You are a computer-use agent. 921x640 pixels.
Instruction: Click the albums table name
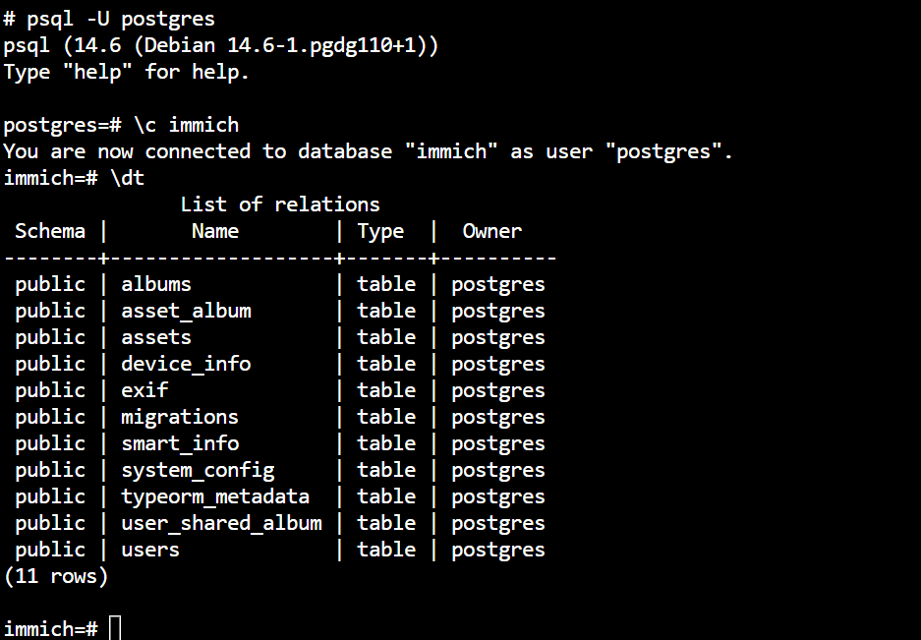coord(156,284)
